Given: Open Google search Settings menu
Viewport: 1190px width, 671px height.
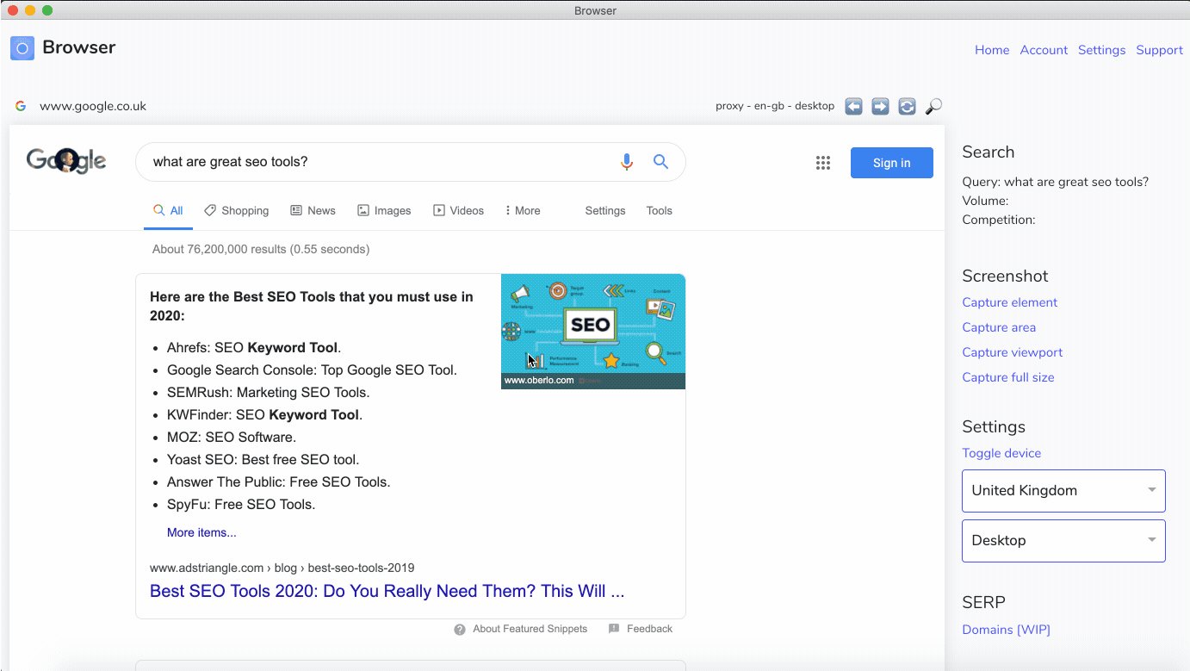Looking at the screenshot, I should tap(605, 210).
